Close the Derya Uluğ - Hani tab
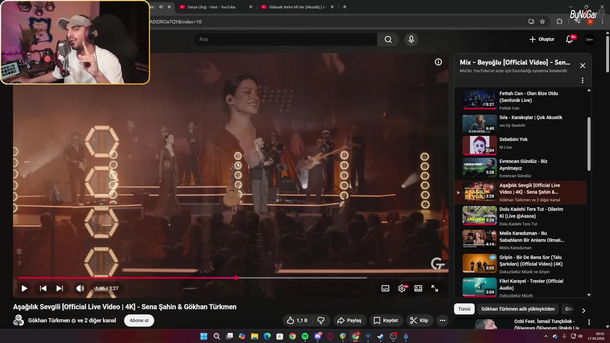Viewport: 610px width, 343px height. tap(251, 7)
